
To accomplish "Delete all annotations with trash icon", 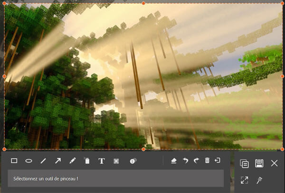I will pyautogui.click(x=207, y=160).
